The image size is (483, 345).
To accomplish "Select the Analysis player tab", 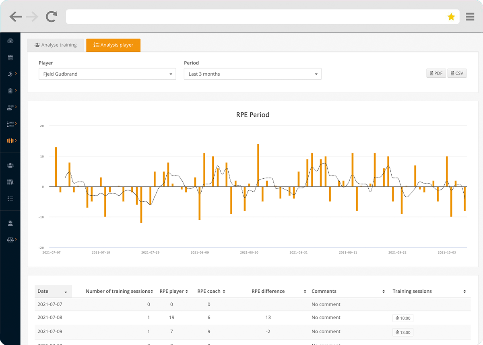I will tap(113, 45).
